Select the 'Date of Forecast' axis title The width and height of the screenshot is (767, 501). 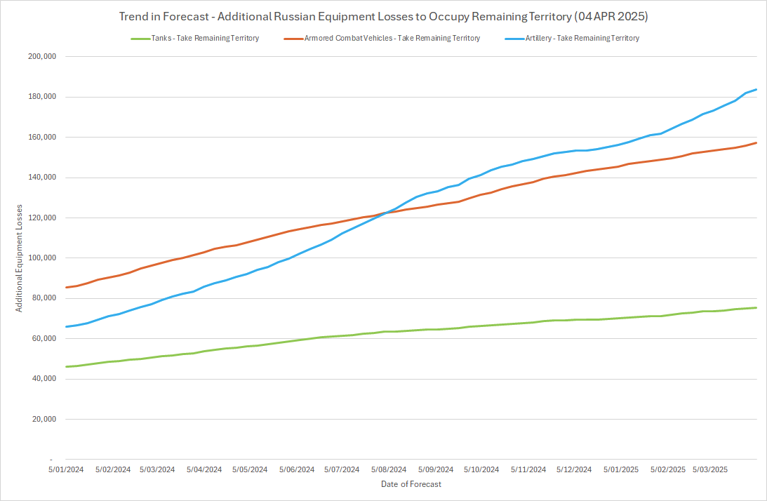coord(411,484)
